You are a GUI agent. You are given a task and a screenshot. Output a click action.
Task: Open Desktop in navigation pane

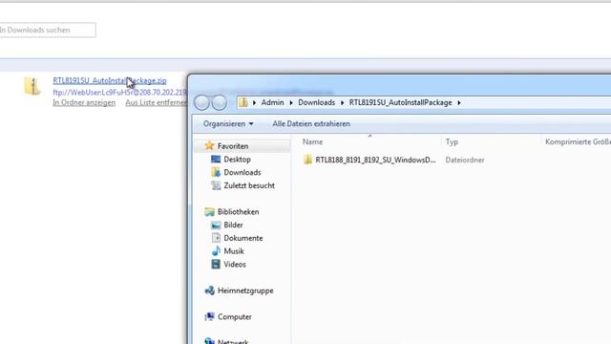(237, 160)
